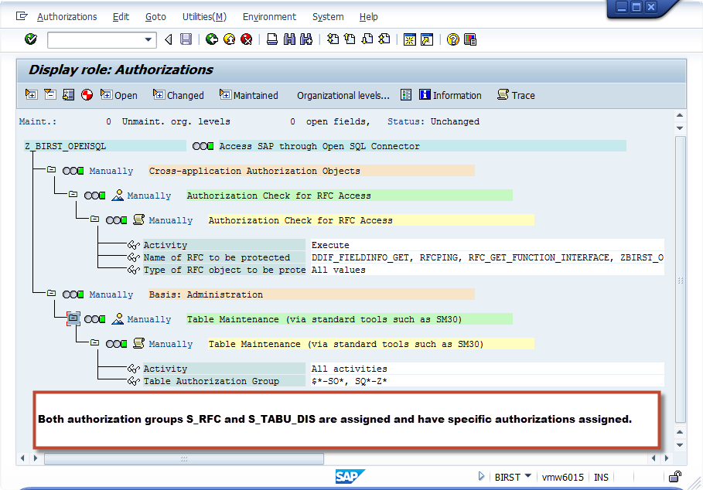Click the Find binoculars icon
Image resolution: width=703 pixels, height=490 pixels.
click(x=289, y=39)
